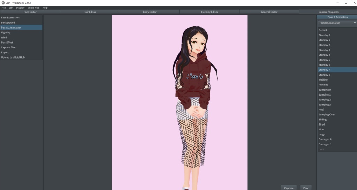Choose the laugh animation

337,135
